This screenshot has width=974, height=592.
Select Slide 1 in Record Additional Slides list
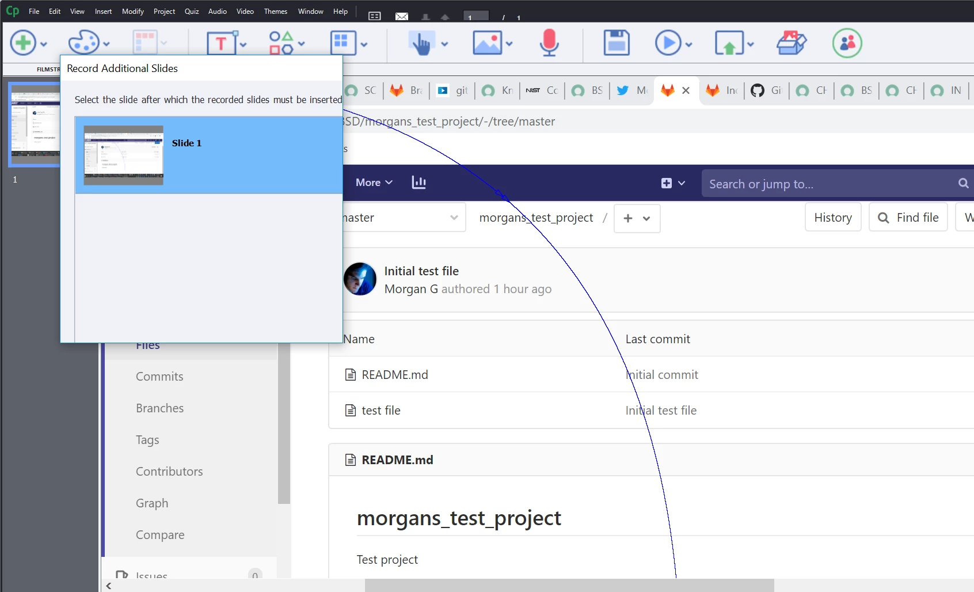pos(209,155)
